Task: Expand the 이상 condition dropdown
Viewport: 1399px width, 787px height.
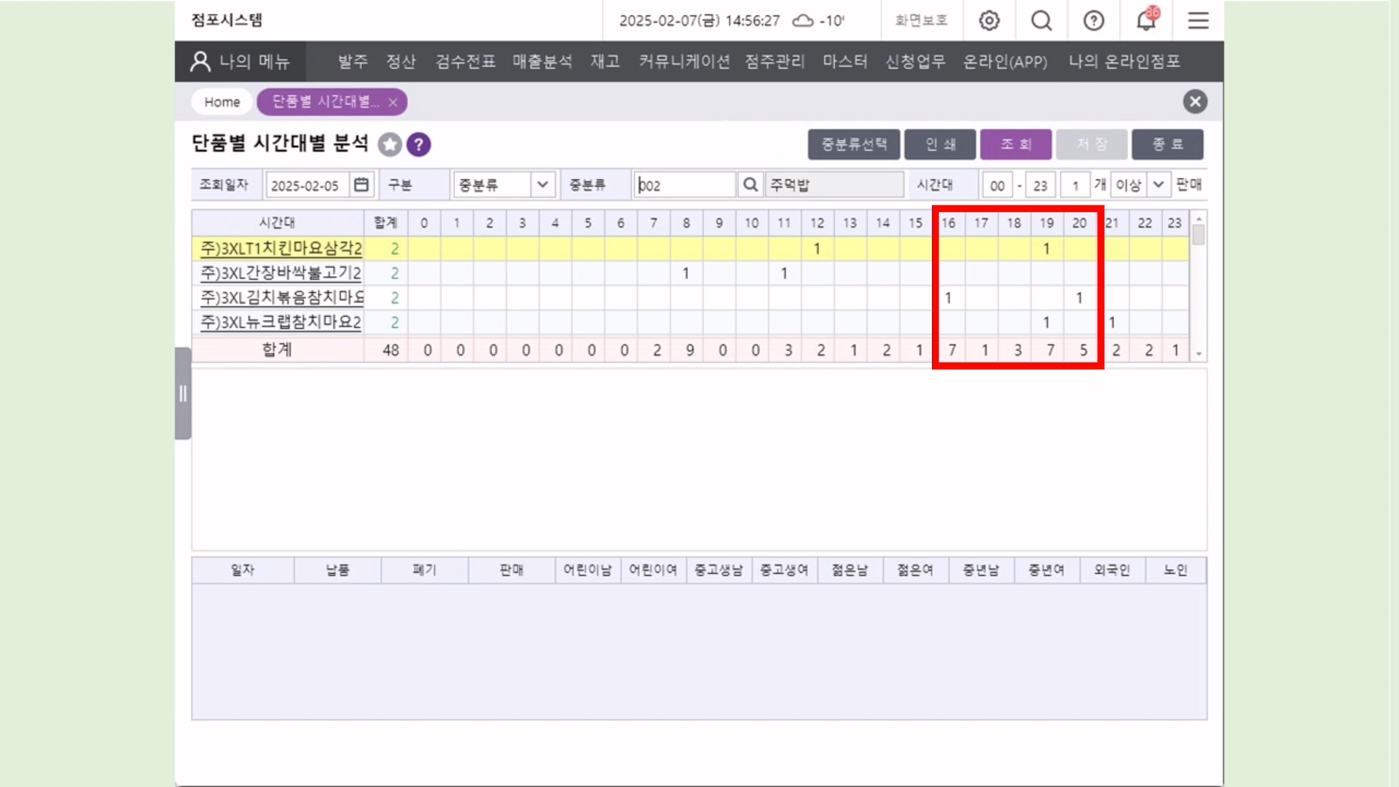Action: 1158,185
